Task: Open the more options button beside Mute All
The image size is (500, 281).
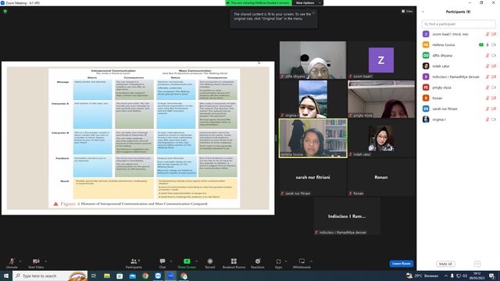Action: pos(477,264)
